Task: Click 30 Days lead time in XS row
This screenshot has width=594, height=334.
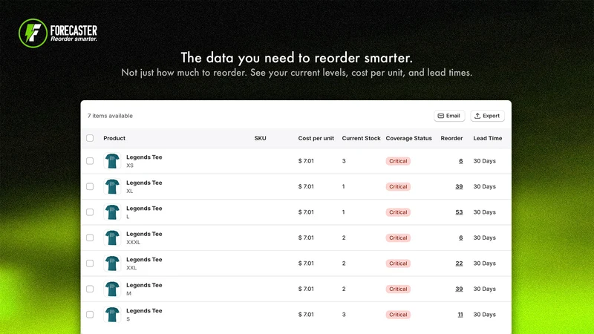Action: pos(485,161)
